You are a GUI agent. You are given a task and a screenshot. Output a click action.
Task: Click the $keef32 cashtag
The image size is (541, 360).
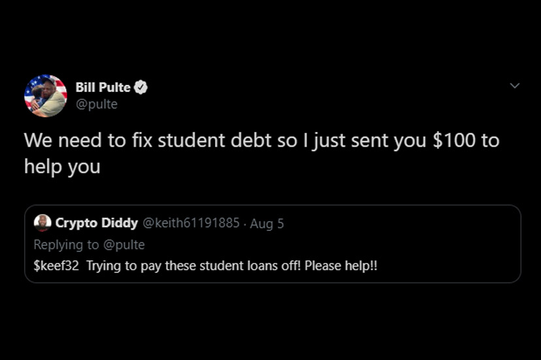(x=57, y=266)
